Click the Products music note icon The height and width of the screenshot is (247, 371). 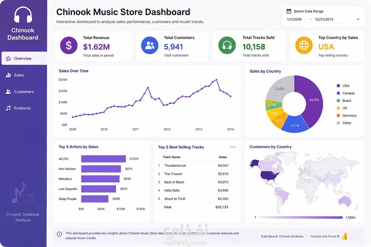[x=8, y=108]
